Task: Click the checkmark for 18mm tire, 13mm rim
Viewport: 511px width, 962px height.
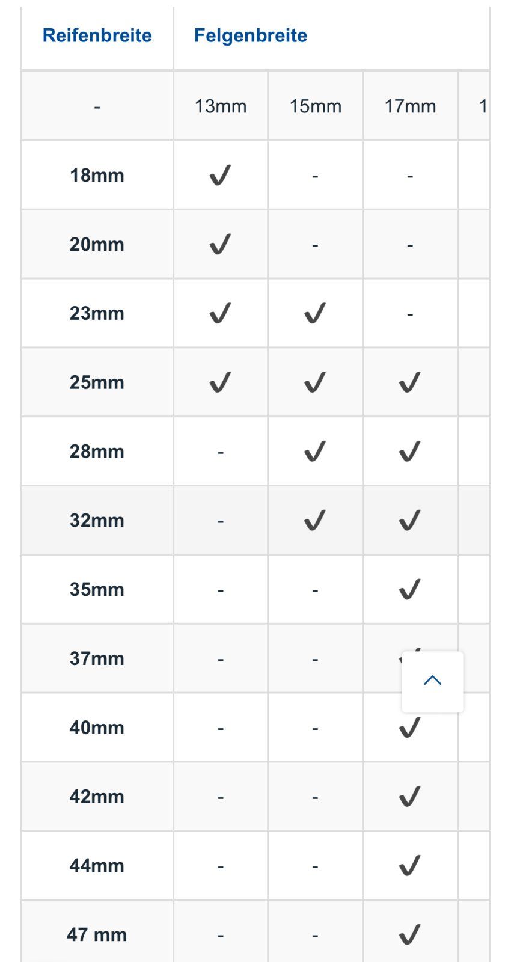Action: click(x=220, y=176)
